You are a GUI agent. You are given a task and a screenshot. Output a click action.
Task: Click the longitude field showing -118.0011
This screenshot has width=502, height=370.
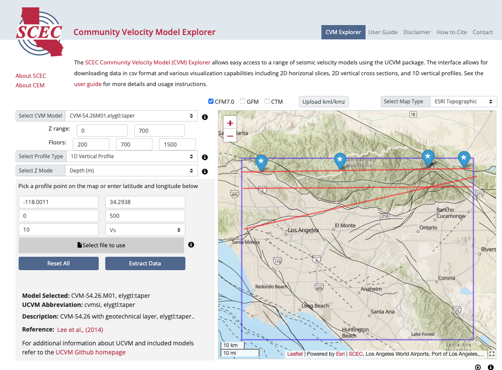(x=58, y=202)
